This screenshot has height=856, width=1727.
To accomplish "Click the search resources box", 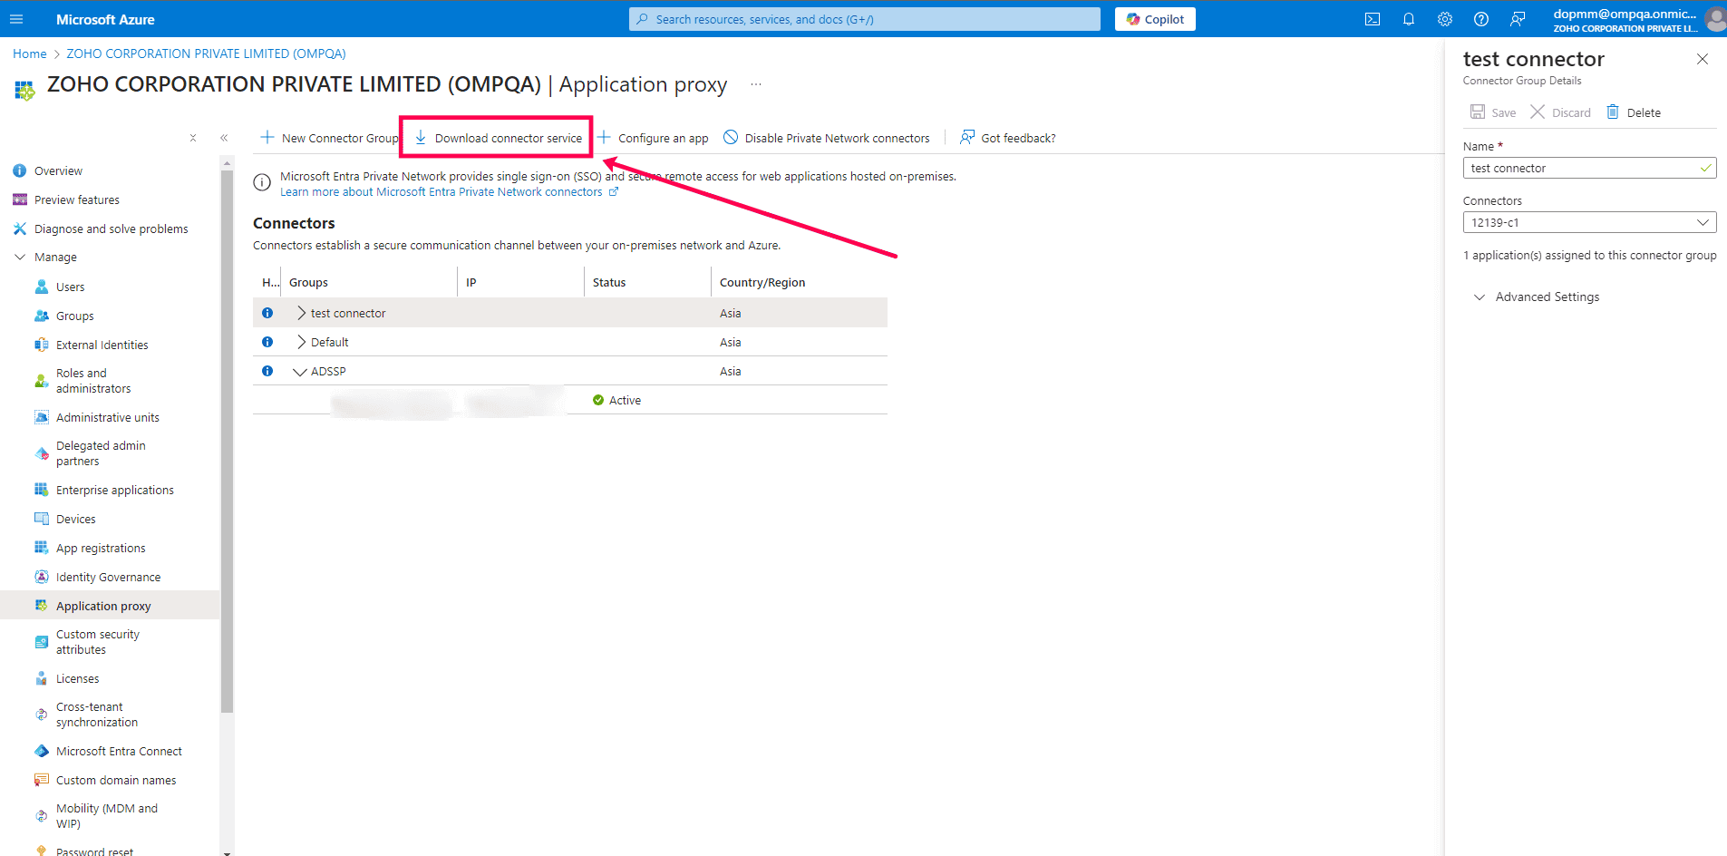I will click(x=865, y=19).
